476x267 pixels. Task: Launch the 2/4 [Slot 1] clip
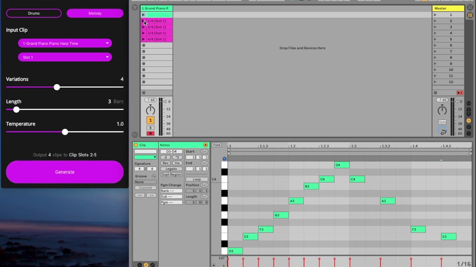click(143, 27)
